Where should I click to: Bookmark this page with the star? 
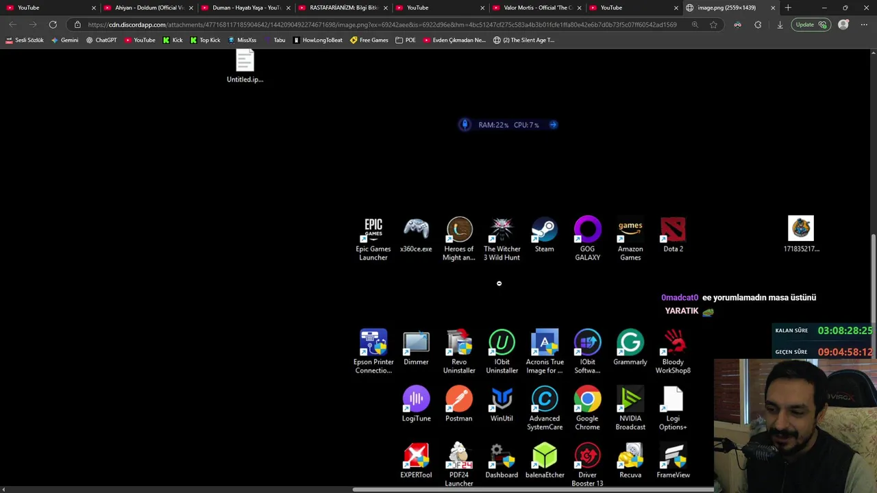pyautogui.click(x=713, y=25)
